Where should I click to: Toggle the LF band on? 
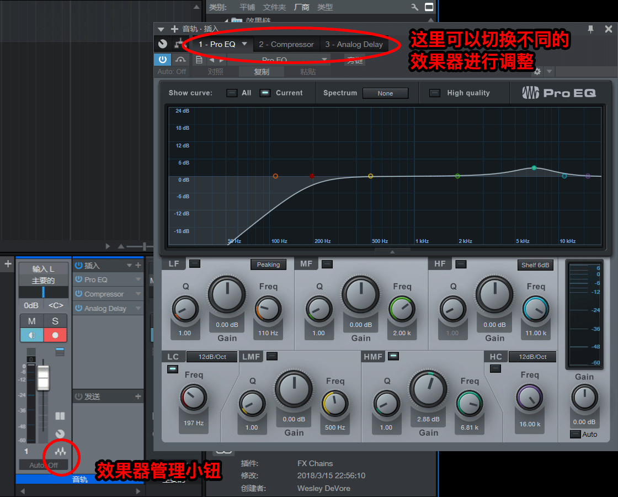pyautogui.click(x=195, y=264)
